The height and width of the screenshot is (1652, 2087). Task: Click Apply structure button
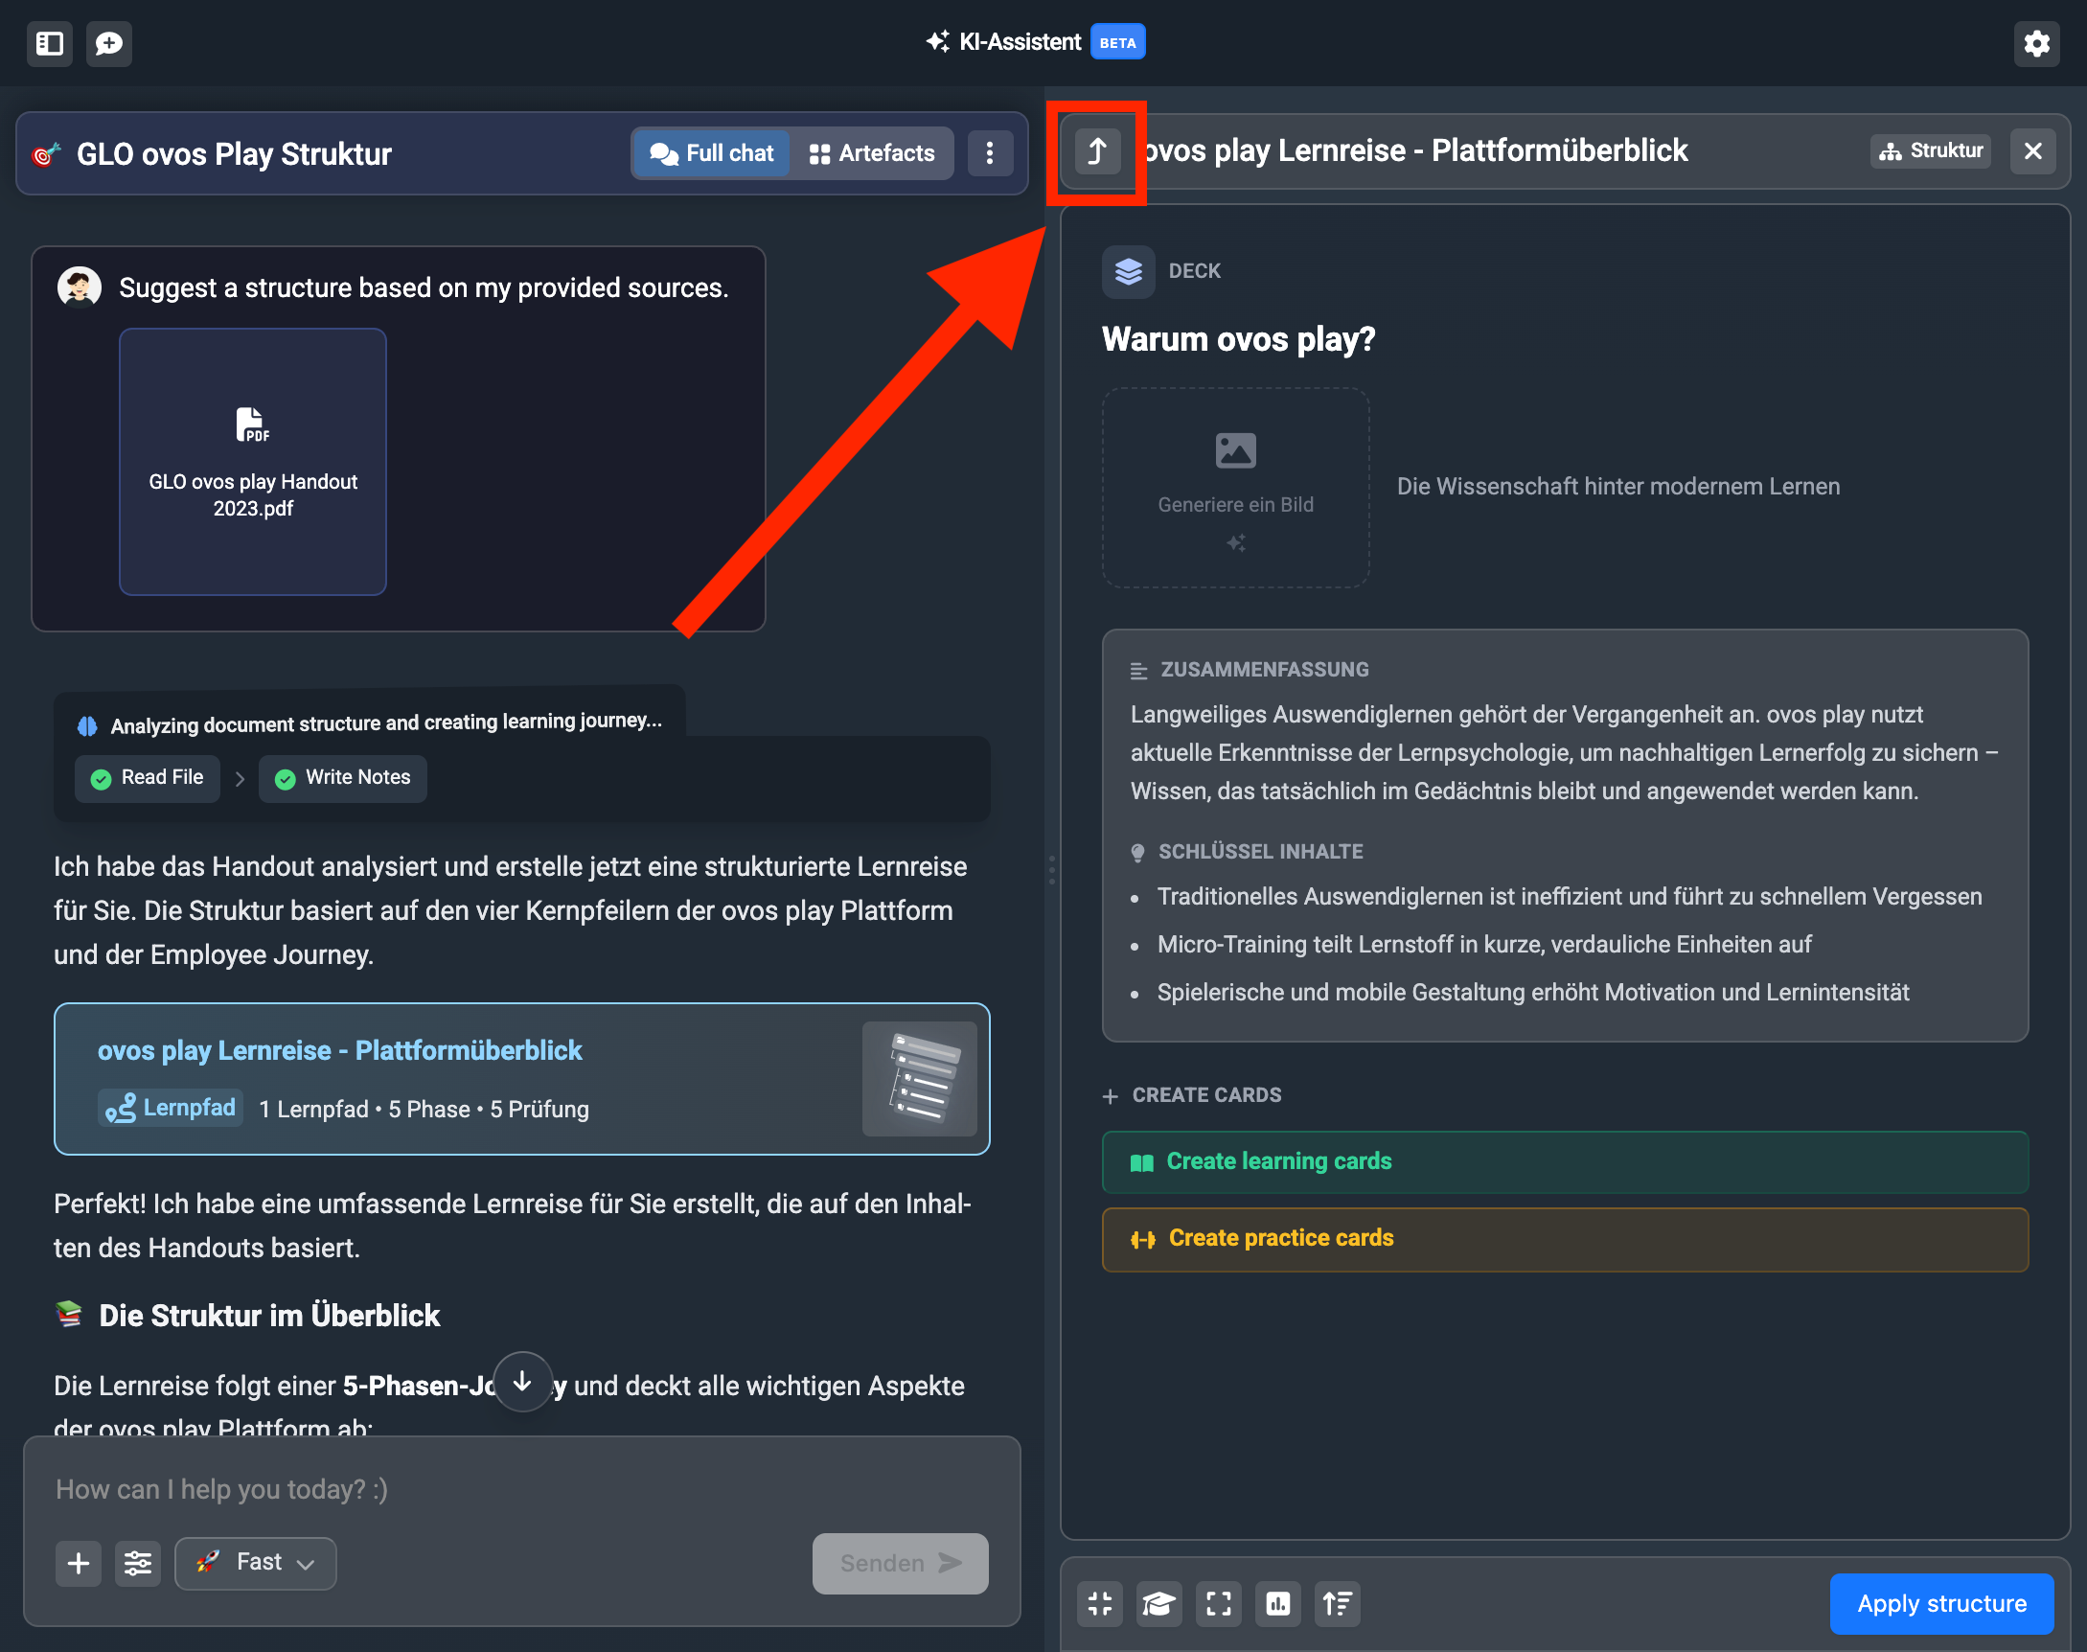click(x=1941, y=1604)
